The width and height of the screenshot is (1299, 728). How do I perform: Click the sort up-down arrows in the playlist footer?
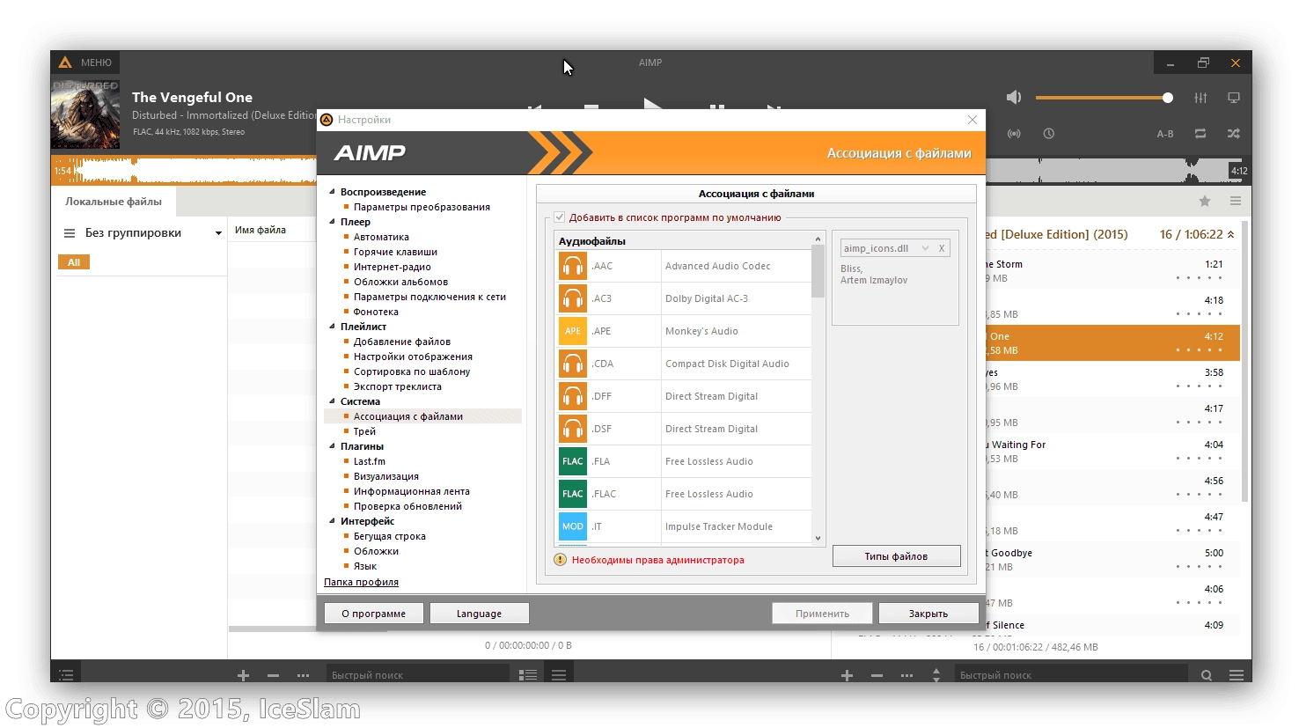click(936, 675)
